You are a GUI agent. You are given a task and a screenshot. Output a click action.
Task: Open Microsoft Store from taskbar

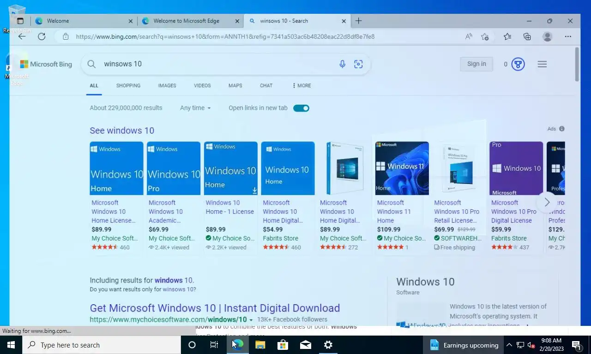(x=283, y=345)
